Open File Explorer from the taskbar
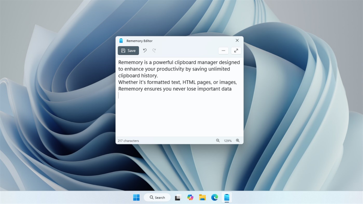 202,197
